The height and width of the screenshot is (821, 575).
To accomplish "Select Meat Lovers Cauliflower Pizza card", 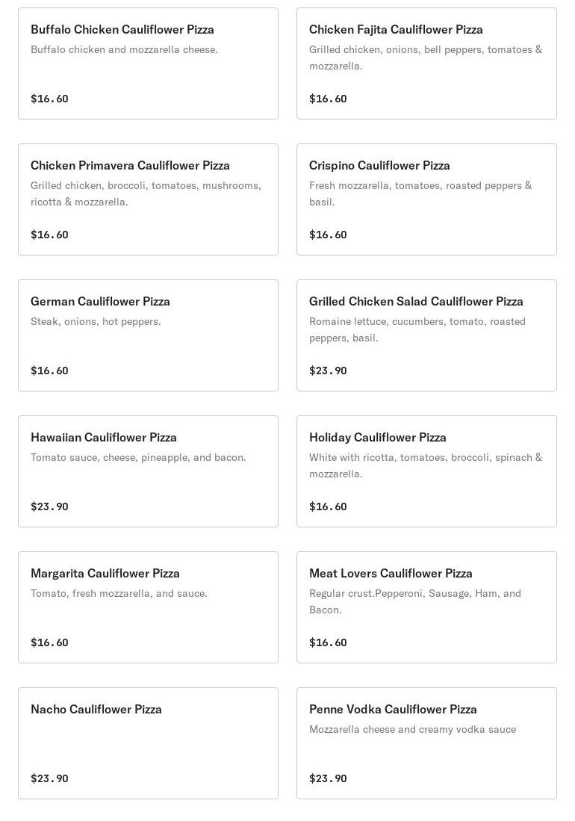I will (x=426, y=607).
